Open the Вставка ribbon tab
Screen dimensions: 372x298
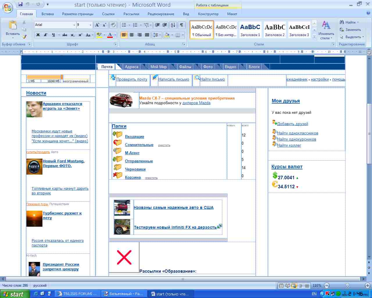48,14
